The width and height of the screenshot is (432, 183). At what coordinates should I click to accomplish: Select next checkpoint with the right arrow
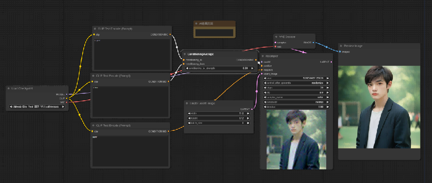point(63,106)
